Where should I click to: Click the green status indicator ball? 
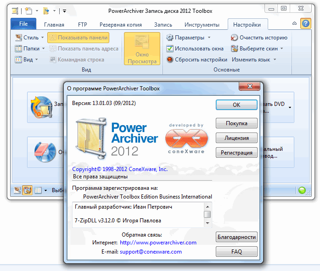click(302, 190)
